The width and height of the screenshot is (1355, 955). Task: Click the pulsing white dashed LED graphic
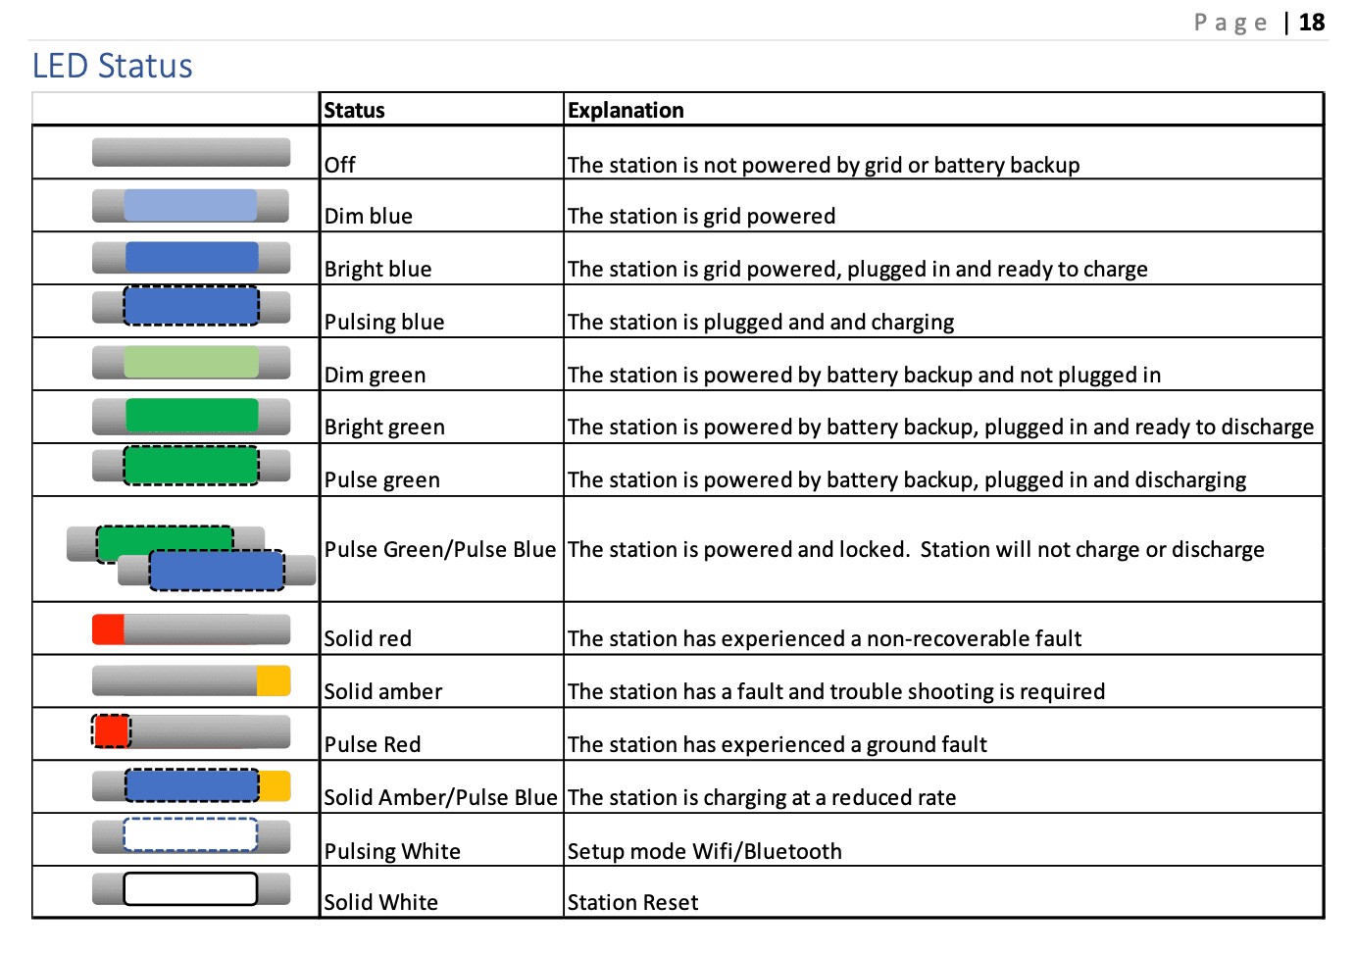click(191, 835)
